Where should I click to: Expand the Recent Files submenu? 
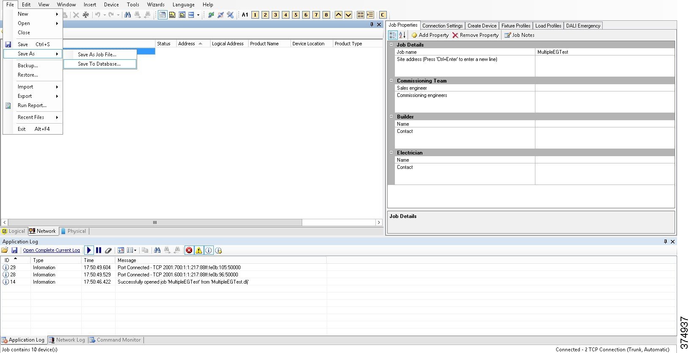coord(33,117)
